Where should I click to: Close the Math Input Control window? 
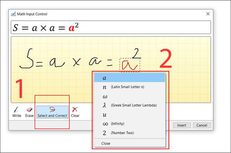(208, 14)
